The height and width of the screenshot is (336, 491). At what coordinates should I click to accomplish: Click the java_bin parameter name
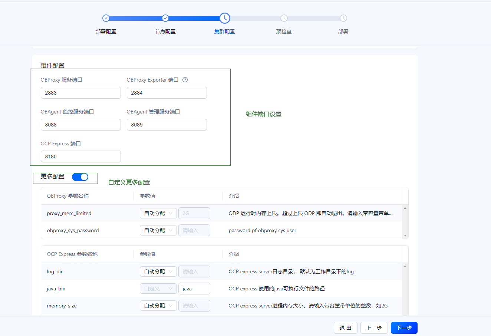[x=56, y=289]
